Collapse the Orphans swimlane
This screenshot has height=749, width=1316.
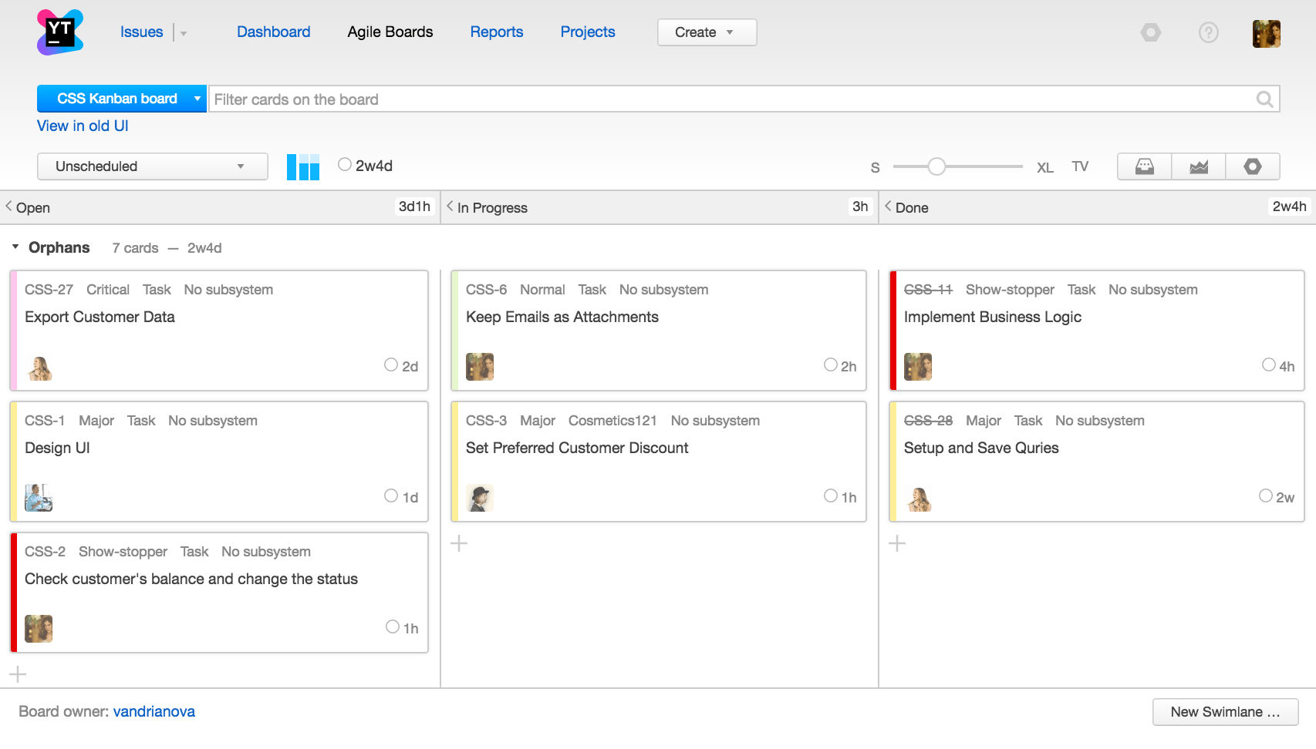pos(15,247)
